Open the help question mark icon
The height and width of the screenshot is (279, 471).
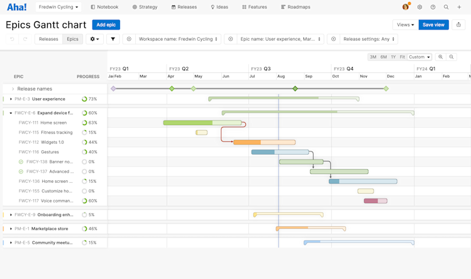(433, 7)
